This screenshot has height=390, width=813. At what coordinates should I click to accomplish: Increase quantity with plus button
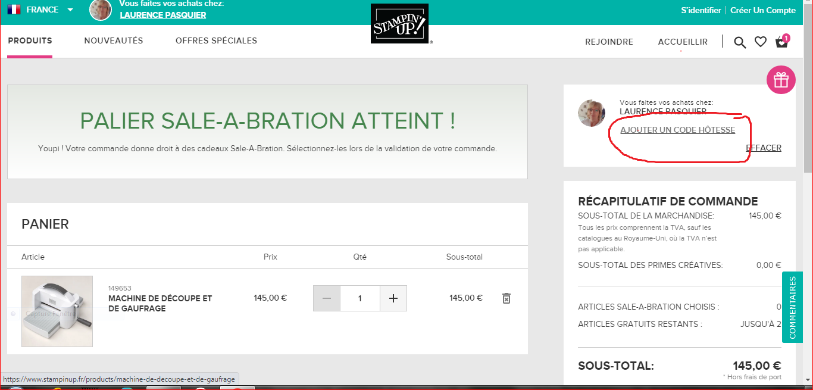tap(393, 298)
